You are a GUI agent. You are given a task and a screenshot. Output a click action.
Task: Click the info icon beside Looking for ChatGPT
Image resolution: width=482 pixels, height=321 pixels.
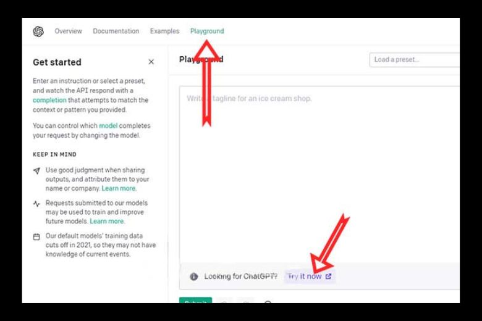tap(193, 277)
